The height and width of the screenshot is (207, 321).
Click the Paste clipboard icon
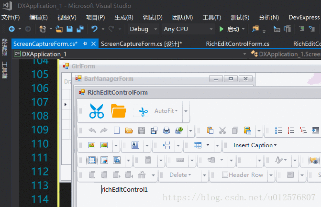click(x=210, y=131)
